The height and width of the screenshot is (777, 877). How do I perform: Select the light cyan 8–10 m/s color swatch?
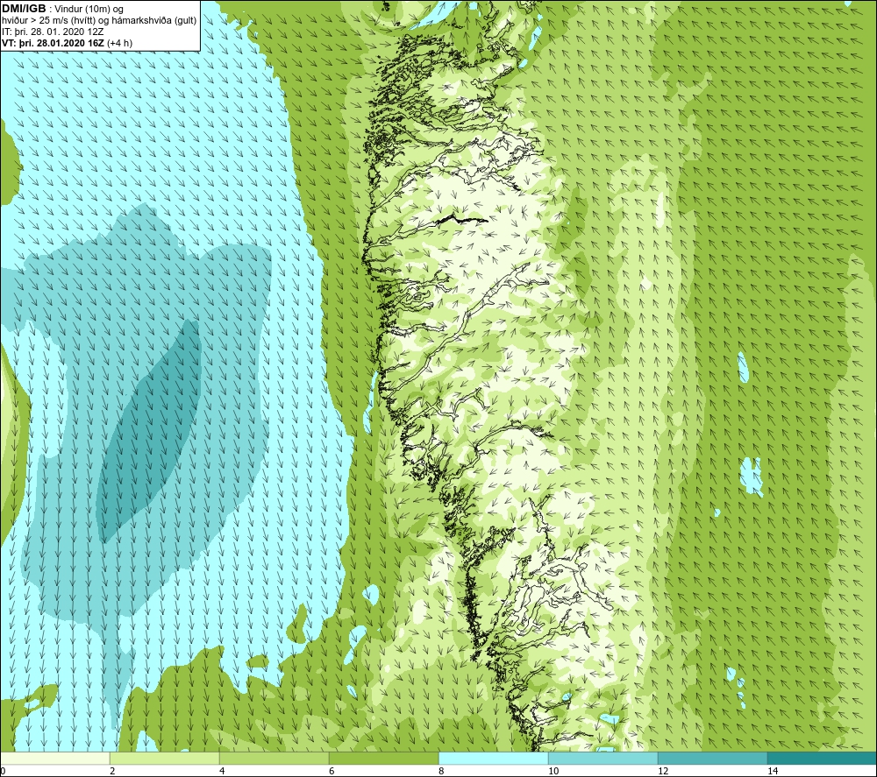coord(493,758)
